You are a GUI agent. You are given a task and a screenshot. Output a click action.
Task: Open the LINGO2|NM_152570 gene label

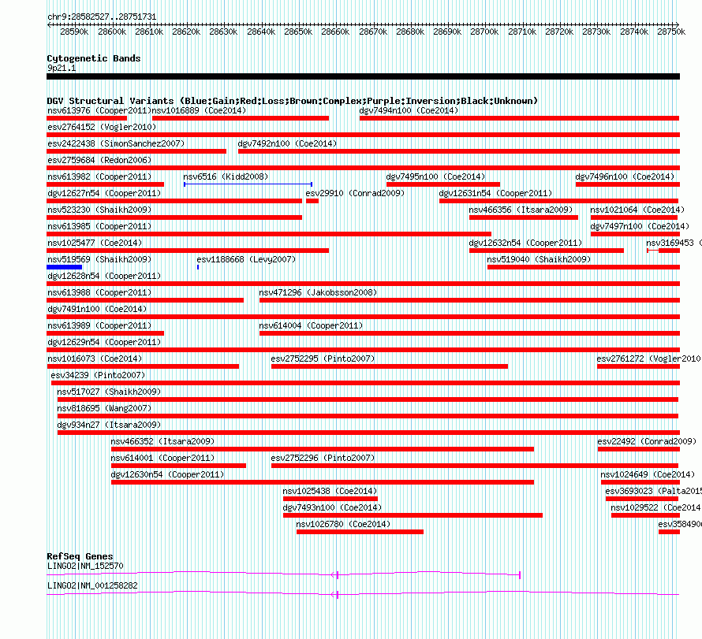tap(85, 566)
